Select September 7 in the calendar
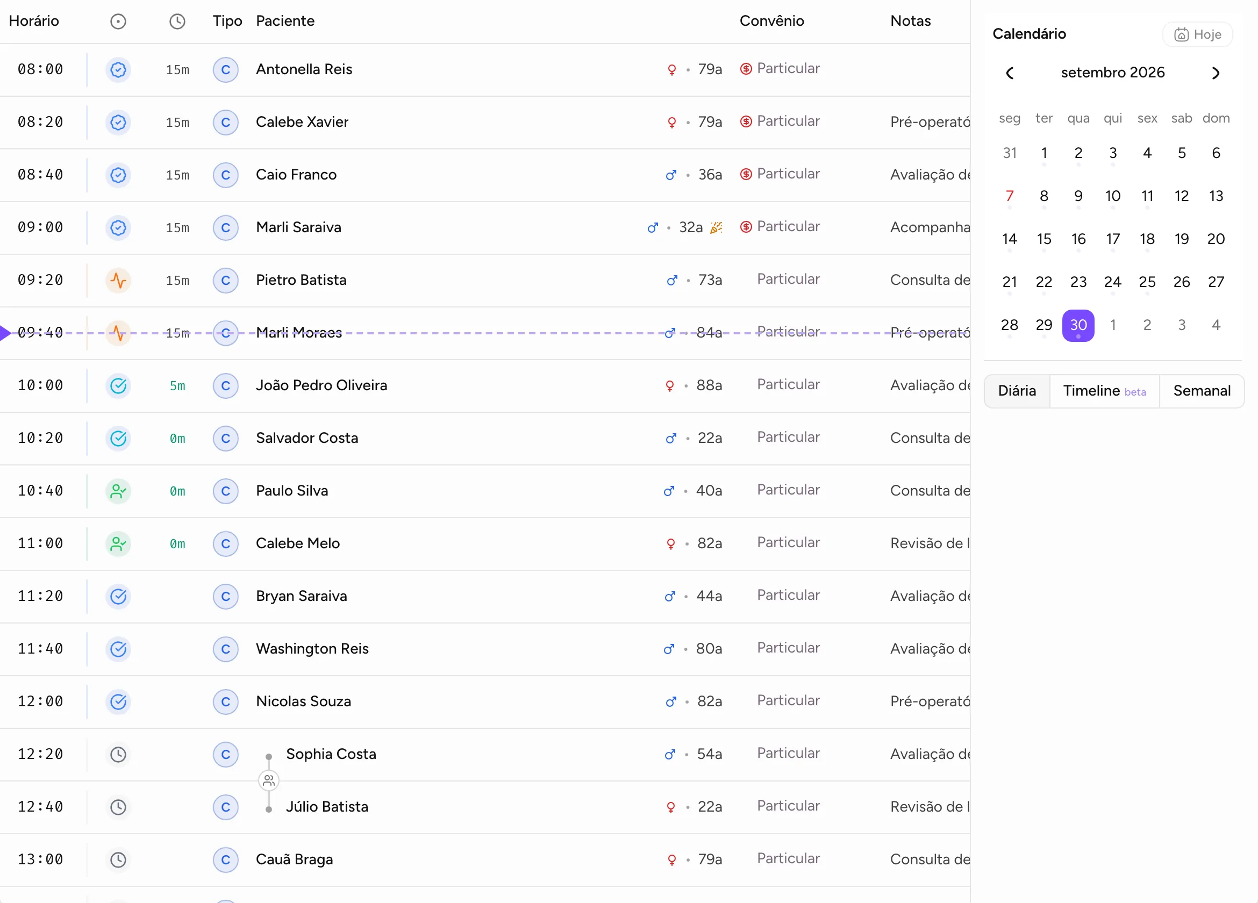The height and width of the screenshot is (903, 1258). pos(1010,196)
